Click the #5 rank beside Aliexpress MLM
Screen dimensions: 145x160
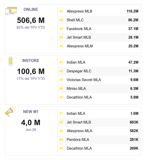61,46
